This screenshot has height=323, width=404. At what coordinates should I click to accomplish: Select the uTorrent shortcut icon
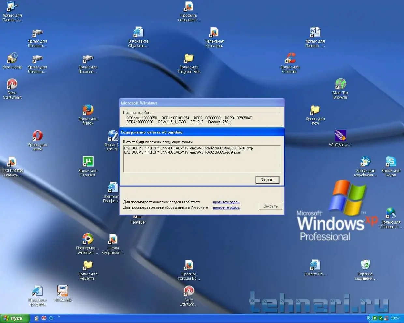pyautogui.click(x=88, y=166)
